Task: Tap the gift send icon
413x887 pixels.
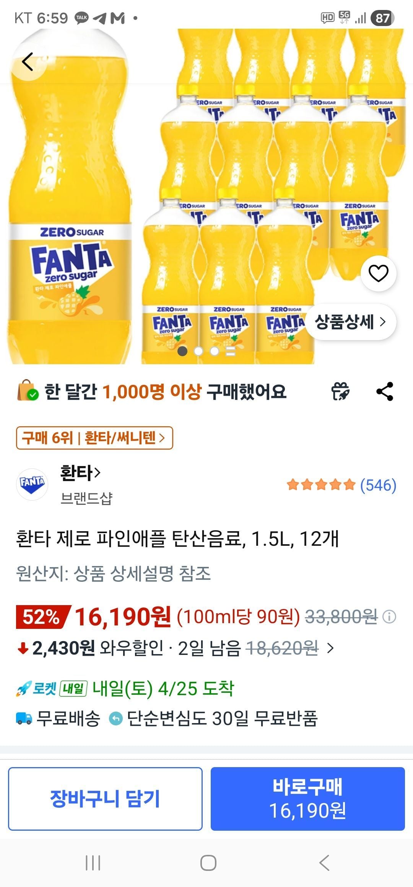Action: tap(340, 391)
